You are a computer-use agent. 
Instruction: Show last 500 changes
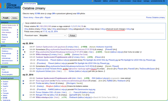[50, 26]
